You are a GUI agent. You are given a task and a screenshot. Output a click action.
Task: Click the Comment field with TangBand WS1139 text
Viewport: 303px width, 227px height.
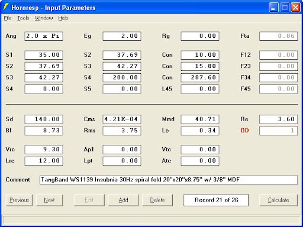point(169,180)
